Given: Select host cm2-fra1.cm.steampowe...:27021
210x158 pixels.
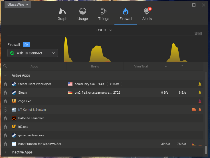Looking at the screenshot, I should tap(98, 93).
